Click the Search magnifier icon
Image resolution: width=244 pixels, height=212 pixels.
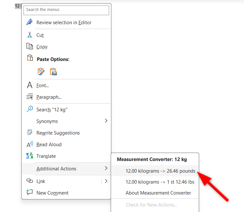pos(30,109)
